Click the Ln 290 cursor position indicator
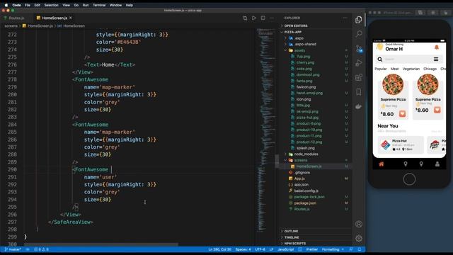This screenshot has width=453, height=255. 219,249
